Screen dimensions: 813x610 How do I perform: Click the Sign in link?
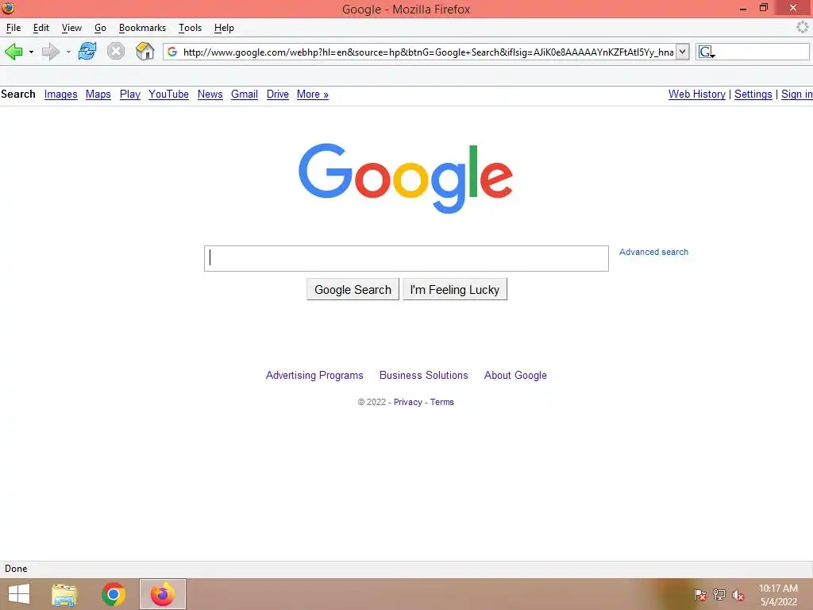[797, 94]
